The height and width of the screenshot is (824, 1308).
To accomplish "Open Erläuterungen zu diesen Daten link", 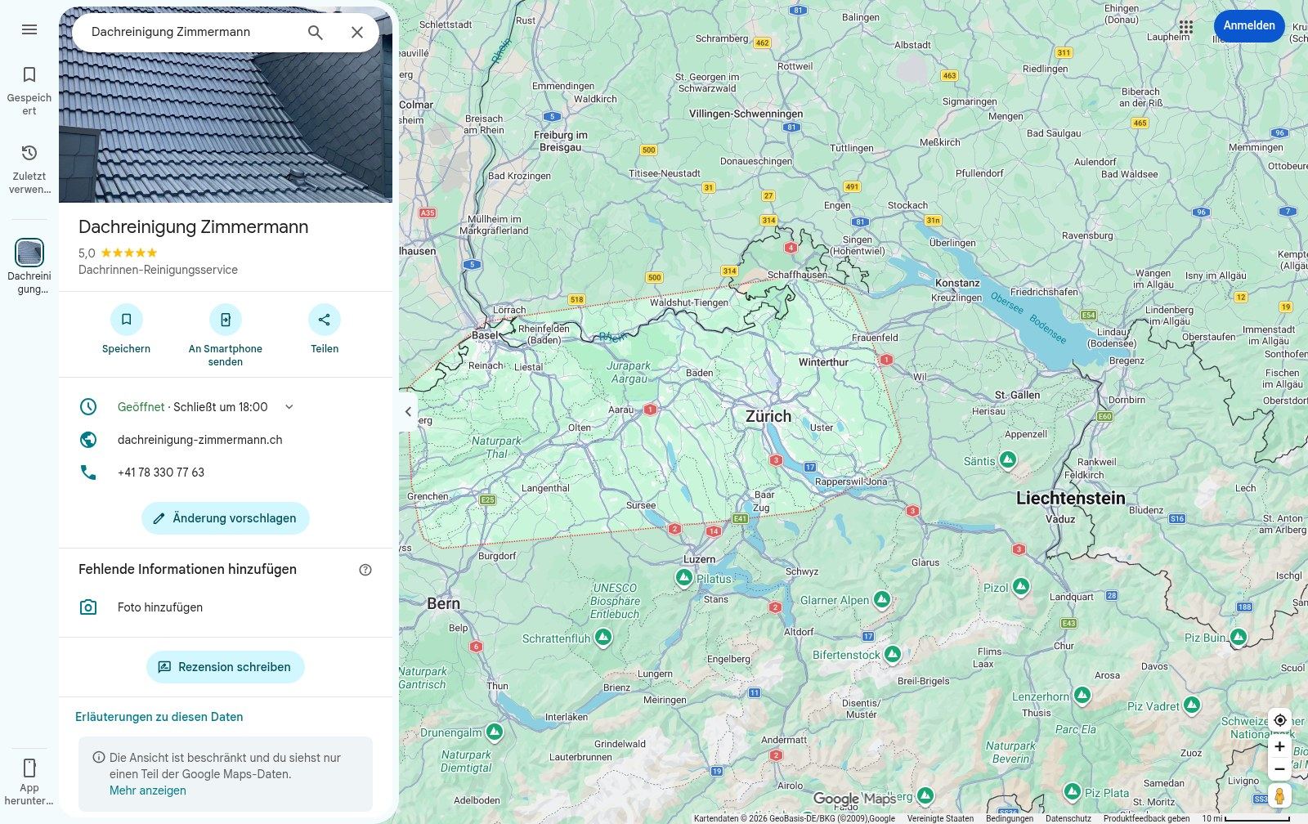I will [x=159, y=717].
